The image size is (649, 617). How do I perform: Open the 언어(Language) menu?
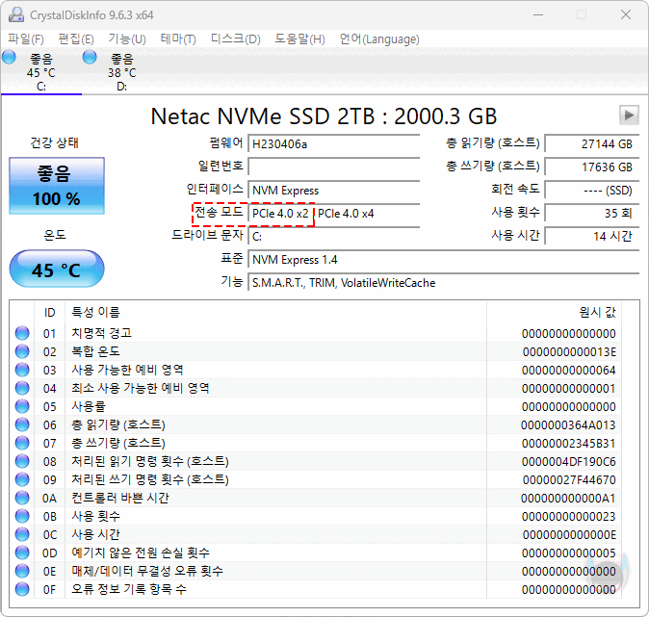[x=379, y=39]
